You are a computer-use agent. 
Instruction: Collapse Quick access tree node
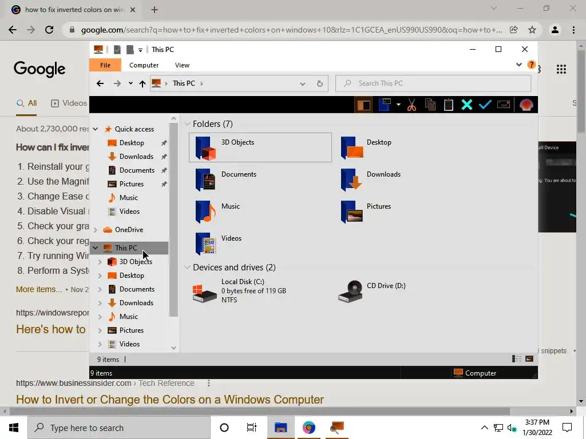96,129
